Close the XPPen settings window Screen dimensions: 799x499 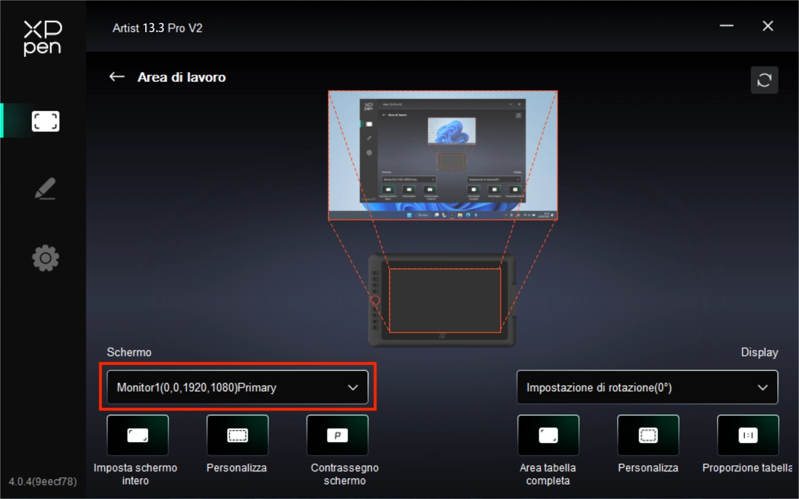767,26
